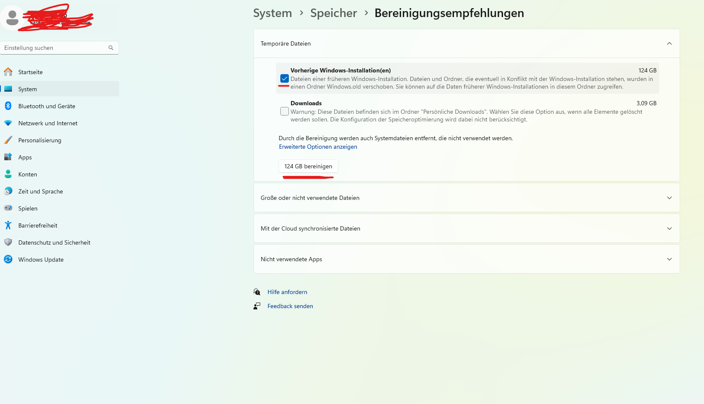Image resolution: width=704 pixels, height=404 pixels.
Task: Click the Hilfe anfordern link
Action: (x=287, y=292)
